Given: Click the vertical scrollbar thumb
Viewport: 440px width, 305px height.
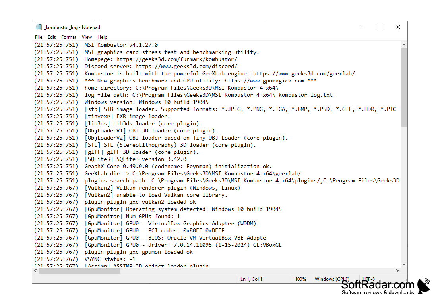Looking at the screenshot, I should point(404,87).
